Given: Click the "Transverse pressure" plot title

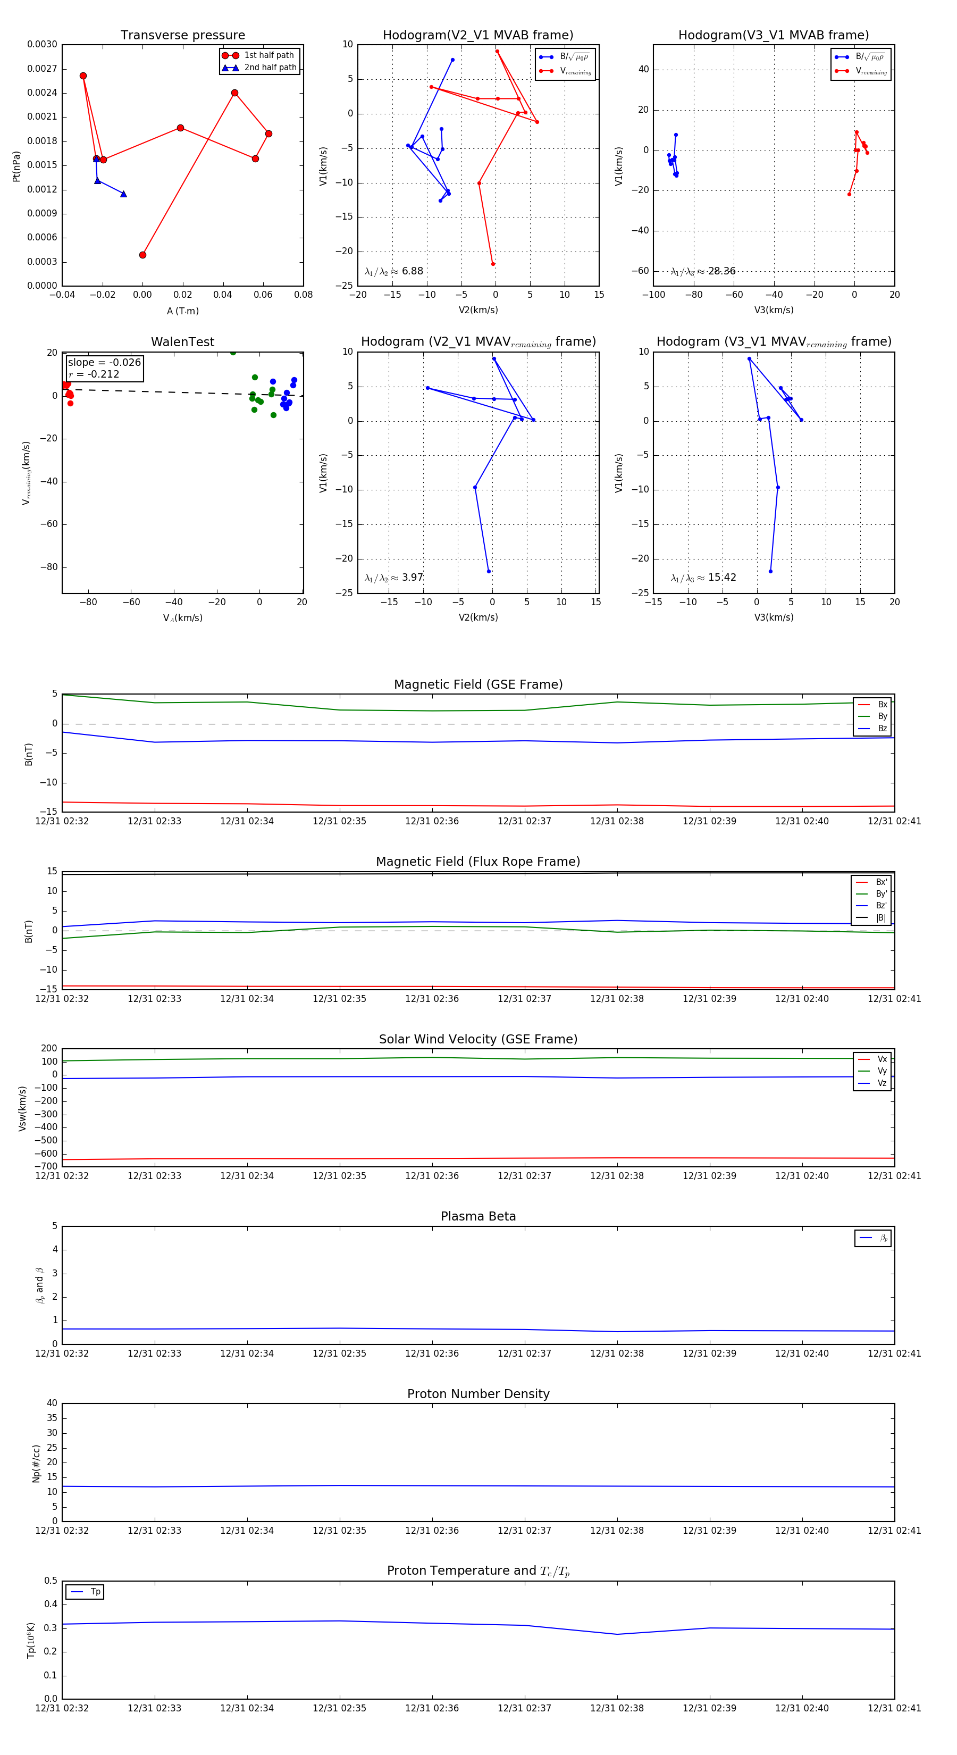Looking at the screenshot, I should click(182, 36).
